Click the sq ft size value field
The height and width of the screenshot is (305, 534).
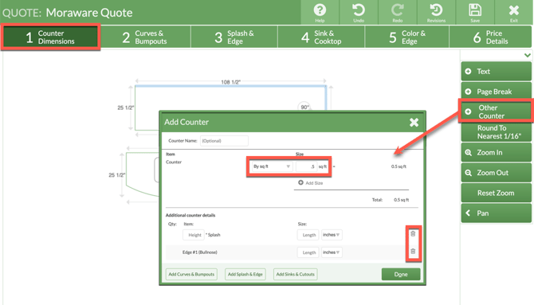pyautogui.click(x=306, y=166)
